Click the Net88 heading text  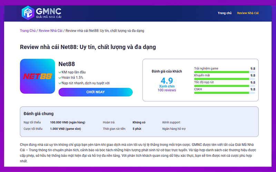(67, 64)
